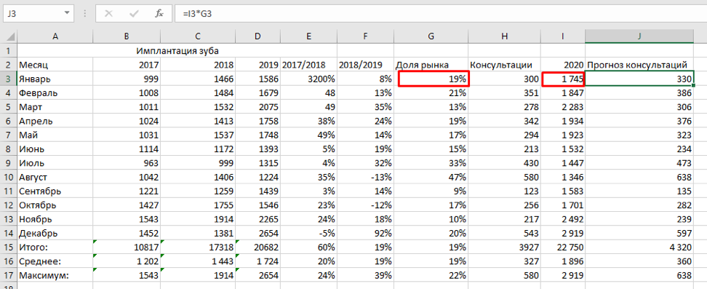Click the cancel (X) formula bar icon

pos(108,14)
